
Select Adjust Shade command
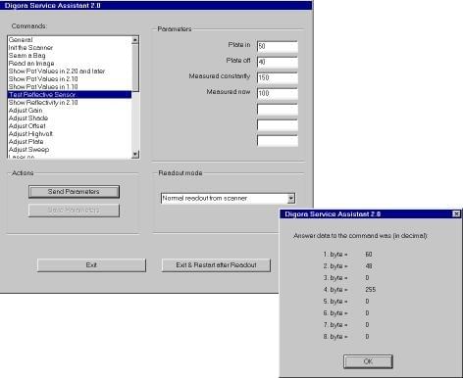pos(70,118)
